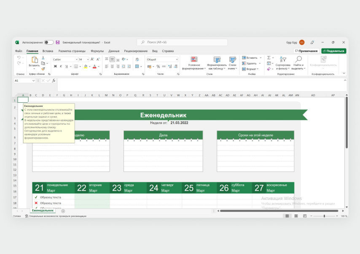Click the redo arrow icon
Screen dimensions: 360x254
(x=19, y=63)
